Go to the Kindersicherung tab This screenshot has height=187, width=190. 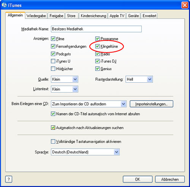93,16
